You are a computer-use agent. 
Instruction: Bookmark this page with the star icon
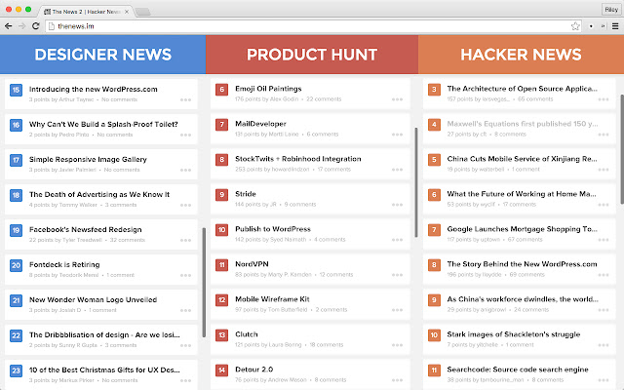(576, 25)
